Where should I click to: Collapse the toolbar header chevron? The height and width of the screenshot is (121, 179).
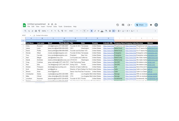(155, 31)
